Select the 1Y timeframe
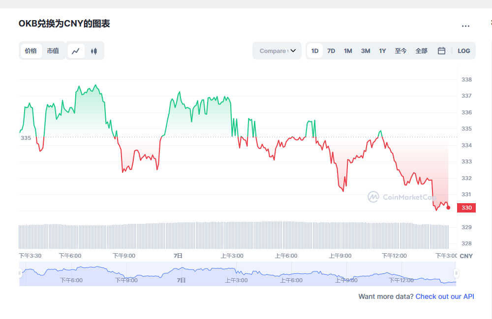This screenshot has width=492, height=319. (382, 51)
